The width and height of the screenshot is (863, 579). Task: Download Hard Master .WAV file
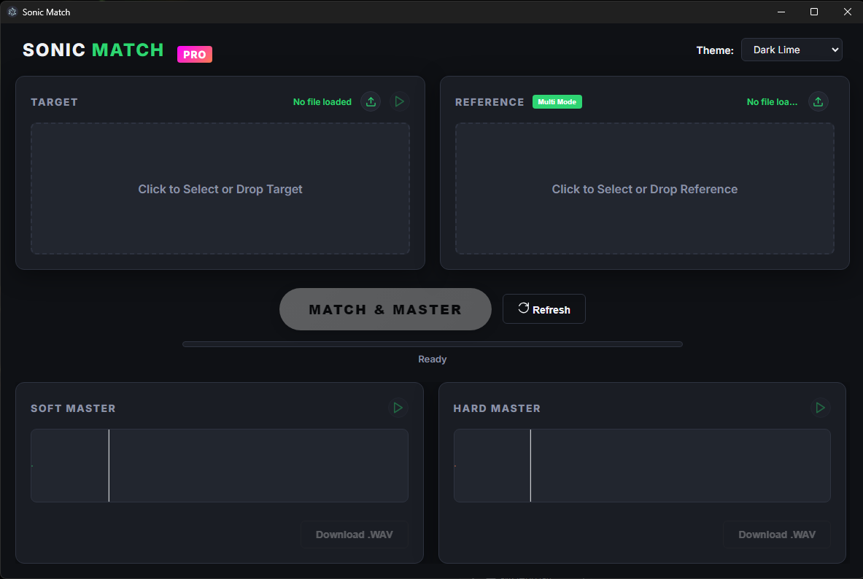tap(776, 535)
